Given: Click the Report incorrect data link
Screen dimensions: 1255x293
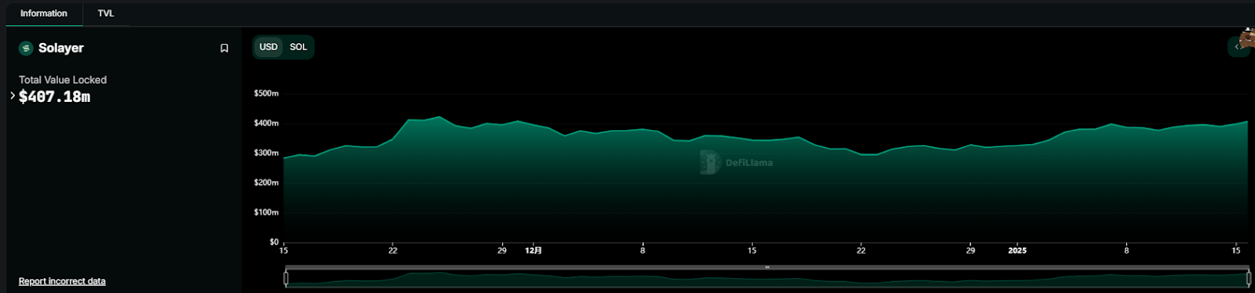Looking at the screenshot, I should pos(62,281).
